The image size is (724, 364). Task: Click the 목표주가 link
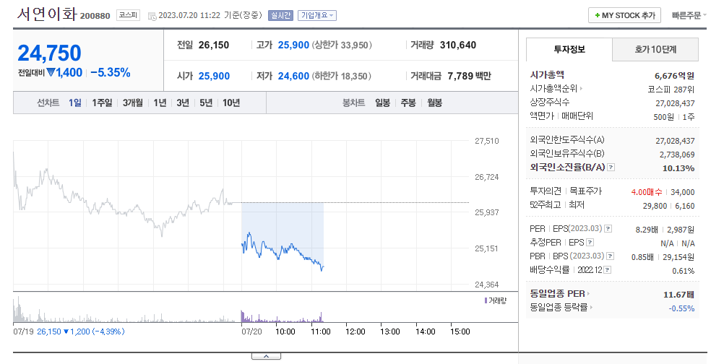586,191
